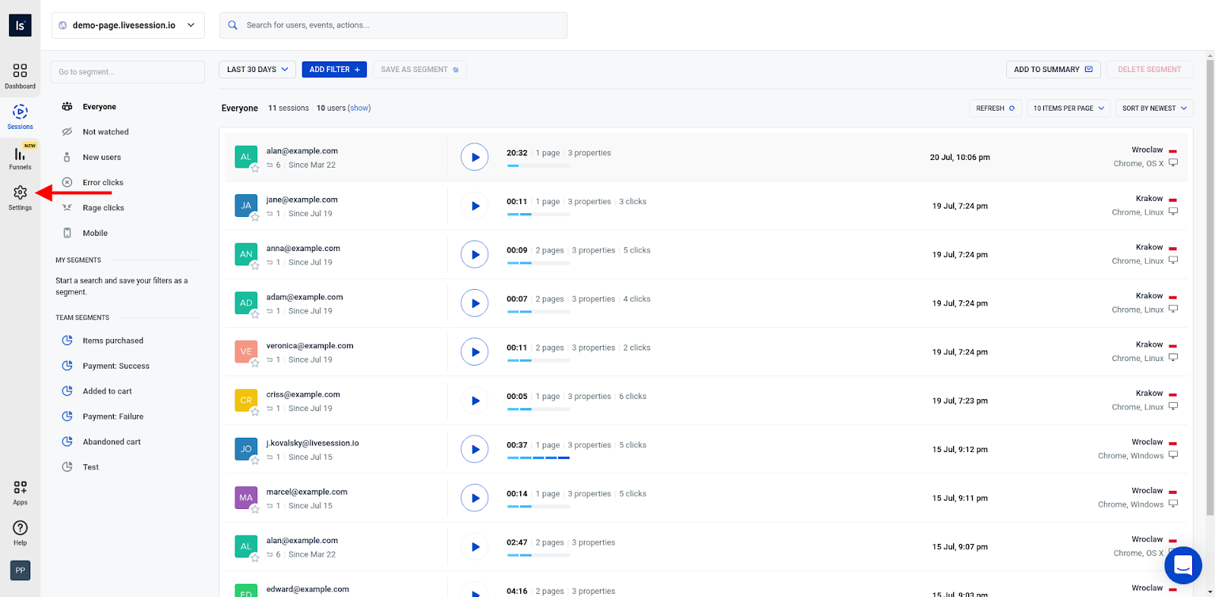Play the adam@example.com session recording
The width and height of the screenshot is (1215, 597).
point(475,303)
